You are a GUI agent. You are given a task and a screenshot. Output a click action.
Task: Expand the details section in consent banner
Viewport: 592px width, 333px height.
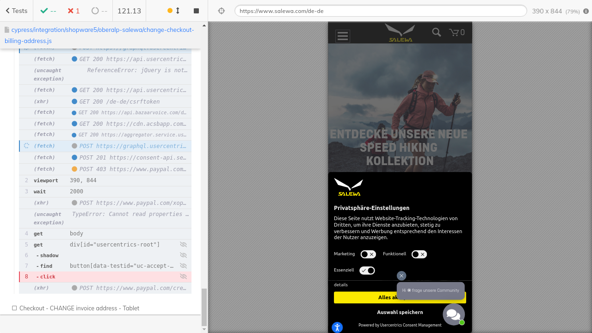(x=341, y=285)
